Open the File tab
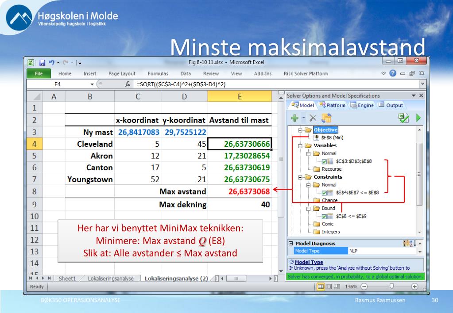Viewport: 453px width, 313px height. (39, 73)
